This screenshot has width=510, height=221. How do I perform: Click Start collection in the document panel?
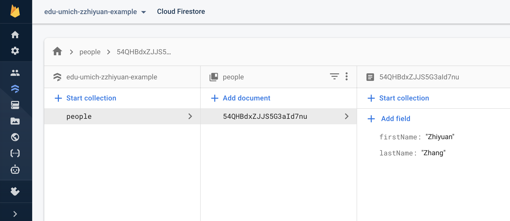398,98
